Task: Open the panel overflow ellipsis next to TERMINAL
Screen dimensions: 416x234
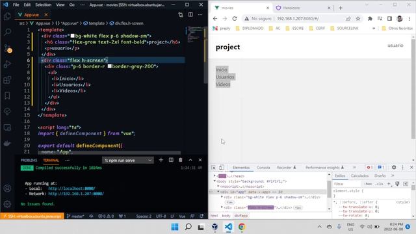Action: (x=68, y=161)
